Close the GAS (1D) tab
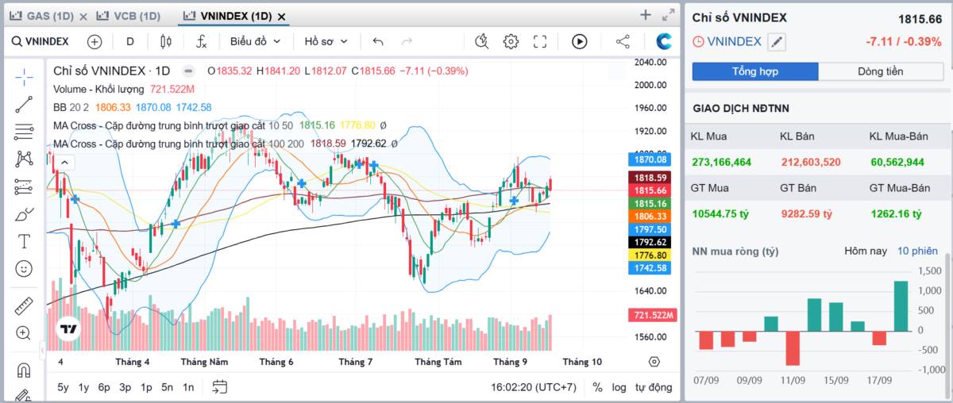Viewport: 953px width, 403px height. (83, 16)
